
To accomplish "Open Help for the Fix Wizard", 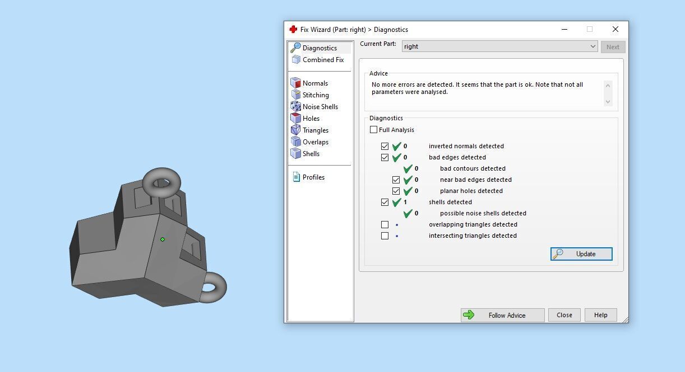I will pos(601,315).
